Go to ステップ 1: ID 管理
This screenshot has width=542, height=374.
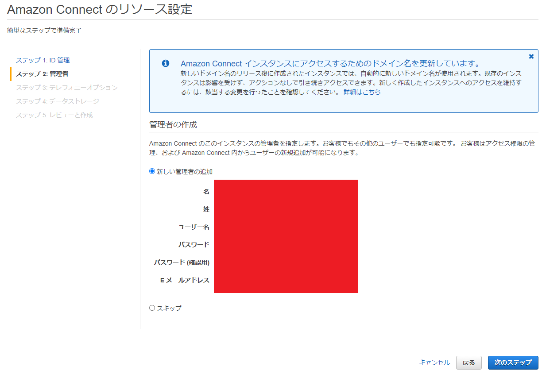pyautogui.click(x=43, y=60)
